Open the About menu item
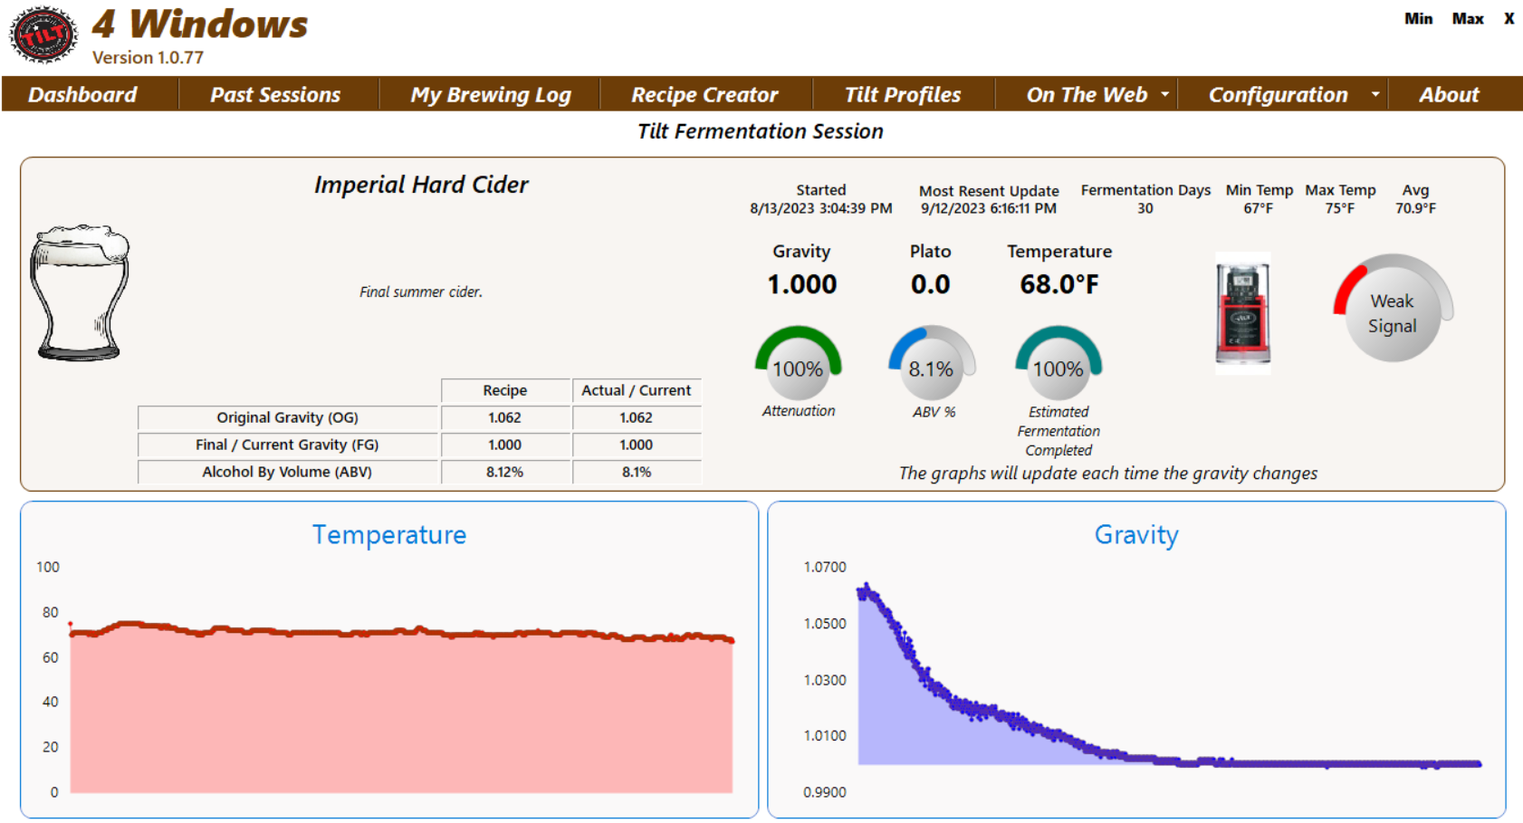The image size is (1523, 823). pos(1449,94)
